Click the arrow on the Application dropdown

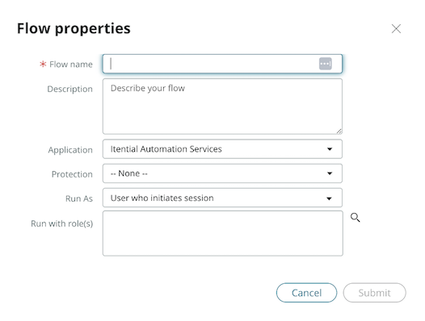tap(330, 149)
